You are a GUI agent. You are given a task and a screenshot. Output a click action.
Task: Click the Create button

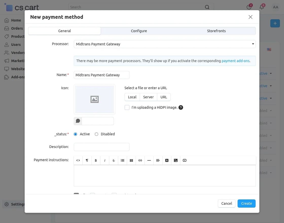click(246, 203)
